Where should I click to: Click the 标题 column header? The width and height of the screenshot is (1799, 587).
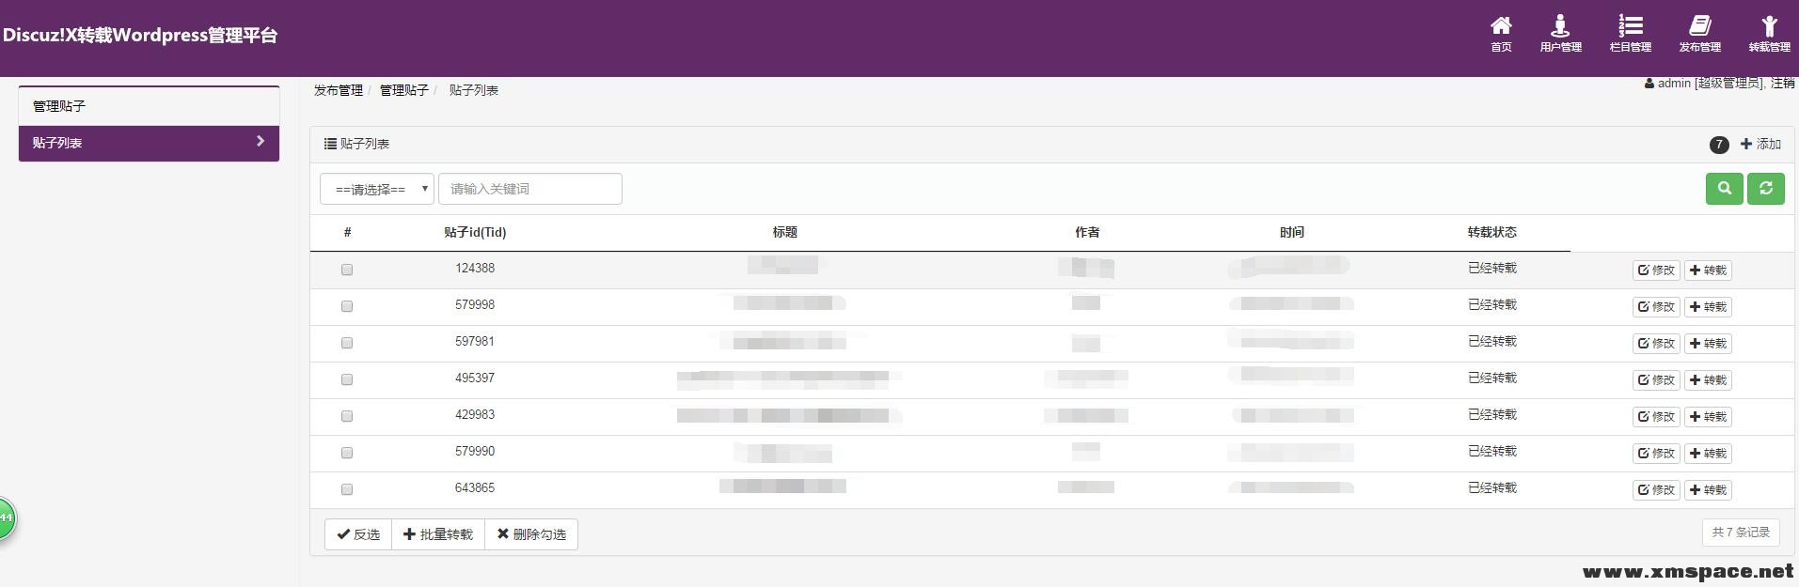tap(785, 233)
